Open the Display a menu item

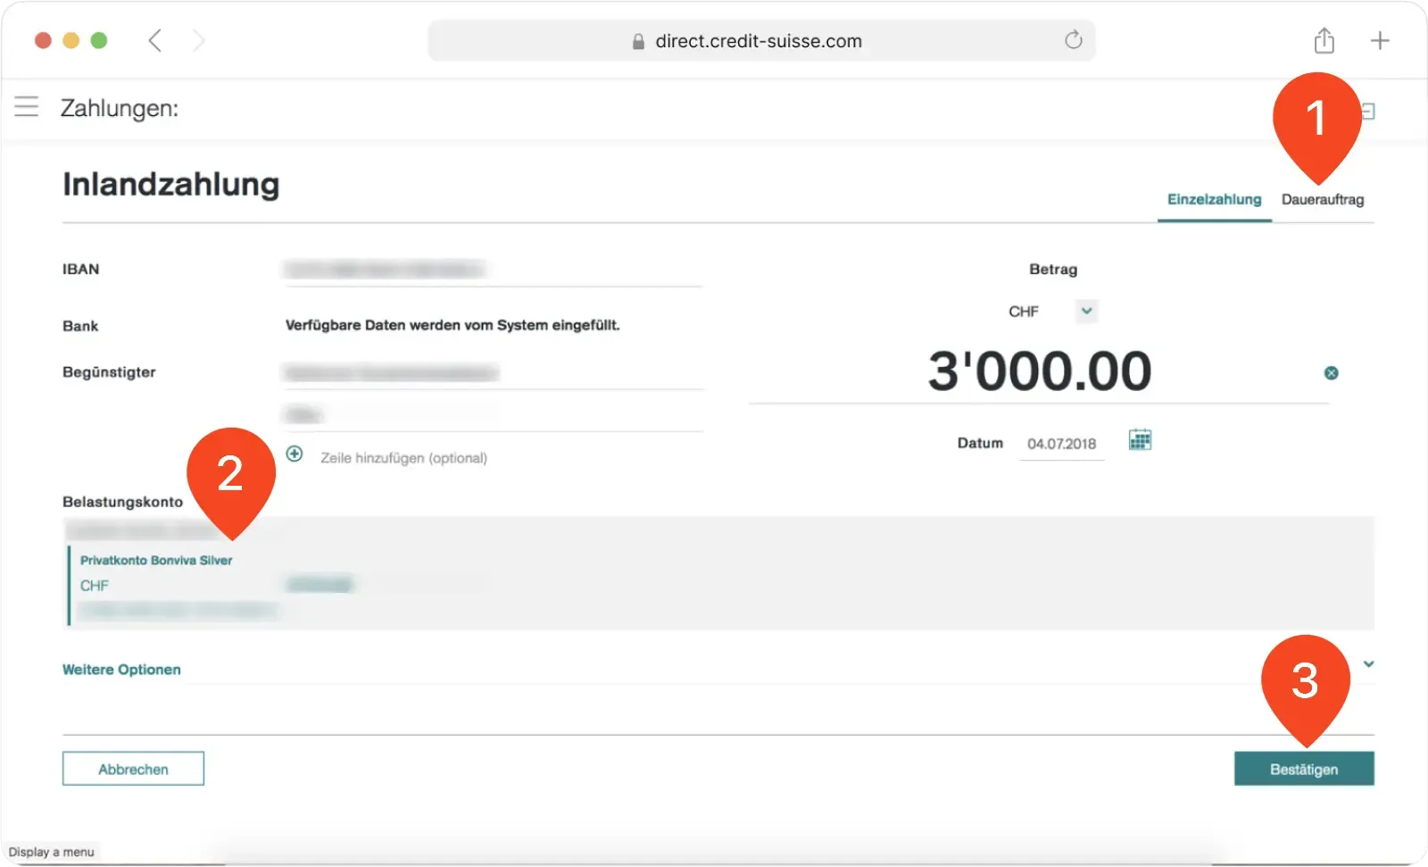(x=51, y=851)
